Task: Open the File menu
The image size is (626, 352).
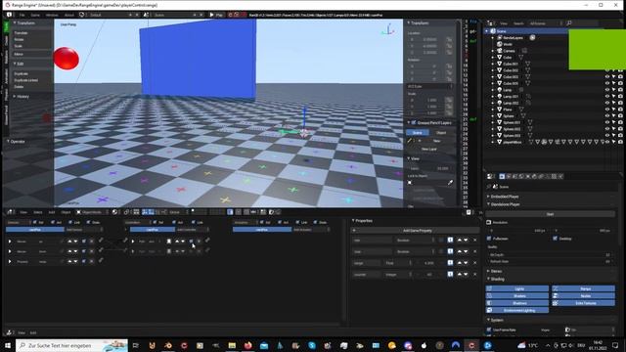Action: (x=22, y=15)
